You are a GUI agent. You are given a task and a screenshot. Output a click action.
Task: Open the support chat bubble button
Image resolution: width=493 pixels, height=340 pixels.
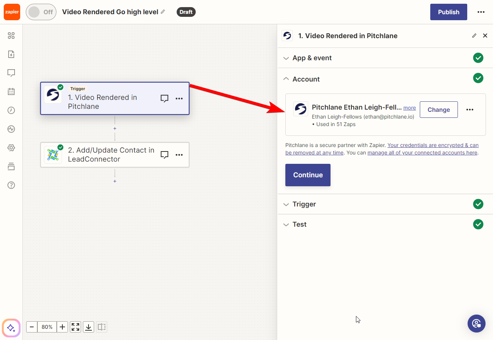tap(477, 323)
